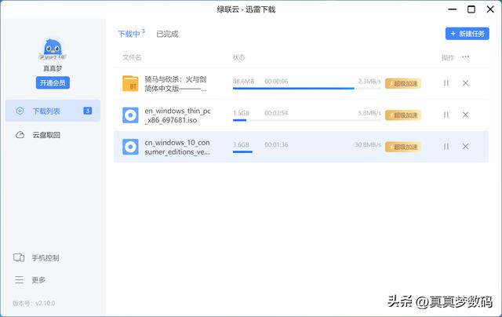
Task: Click the 30.8MB/s speed value
Action: [368, 144]
